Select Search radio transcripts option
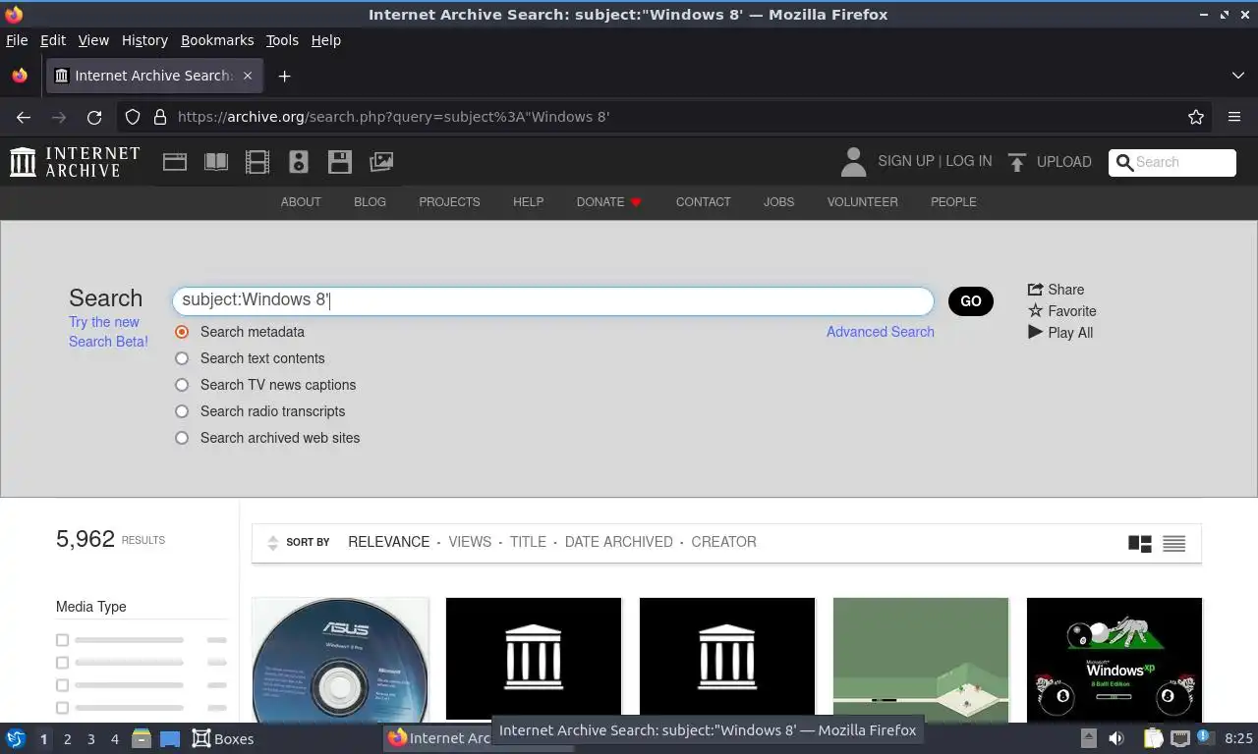The image size is (1258, 754). click(x=182, y=411)
